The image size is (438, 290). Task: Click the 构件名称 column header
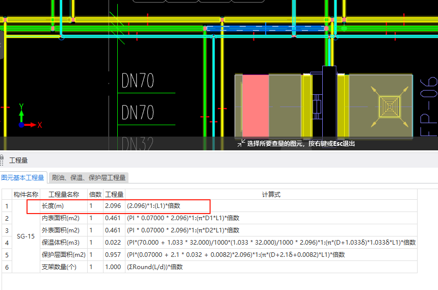coord(26,194)
